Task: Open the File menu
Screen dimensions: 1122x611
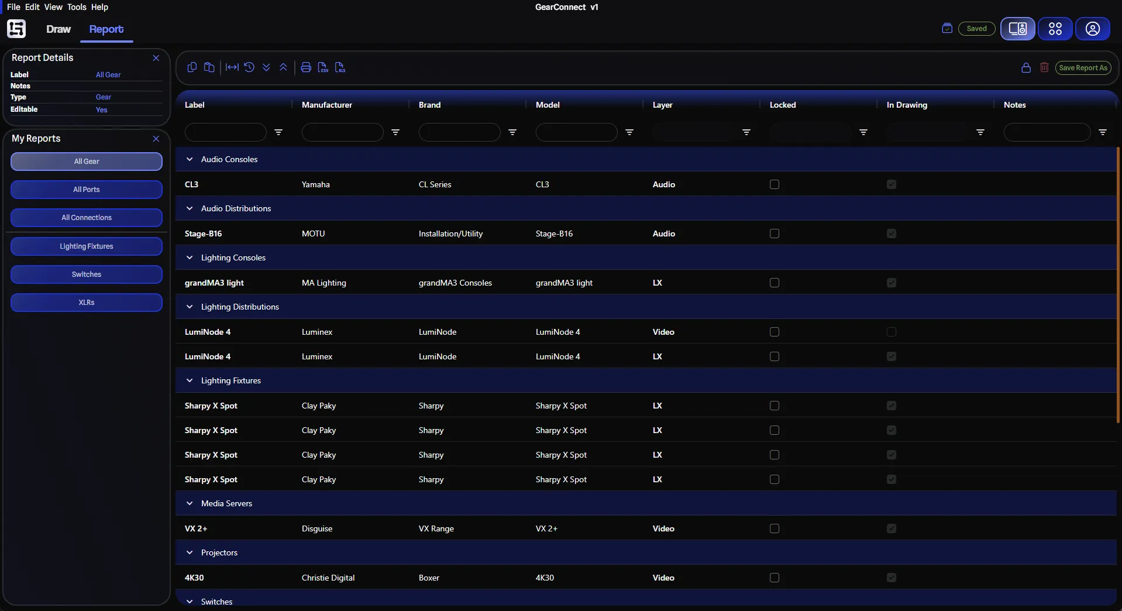Action: [x=13, y=7]
